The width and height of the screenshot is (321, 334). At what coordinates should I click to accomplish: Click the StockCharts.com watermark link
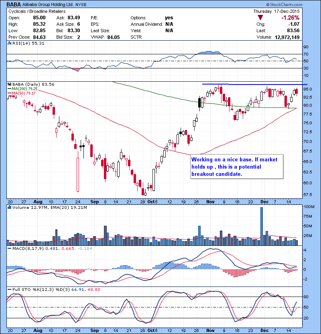pos(284,4)
